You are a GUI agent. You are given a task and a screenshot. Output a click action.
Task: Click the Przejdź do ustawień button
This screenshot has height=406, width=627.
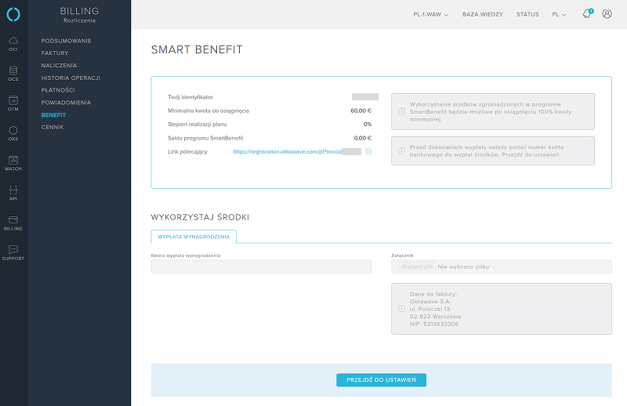point(381,380)
